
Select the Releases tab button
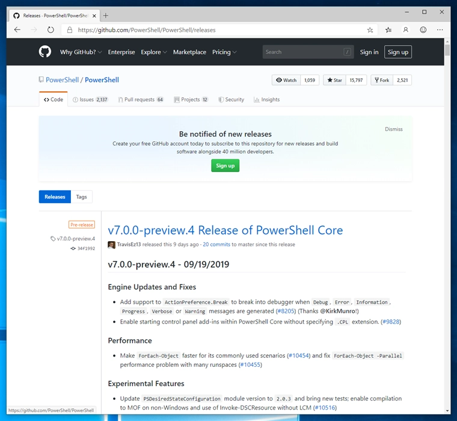55,197
